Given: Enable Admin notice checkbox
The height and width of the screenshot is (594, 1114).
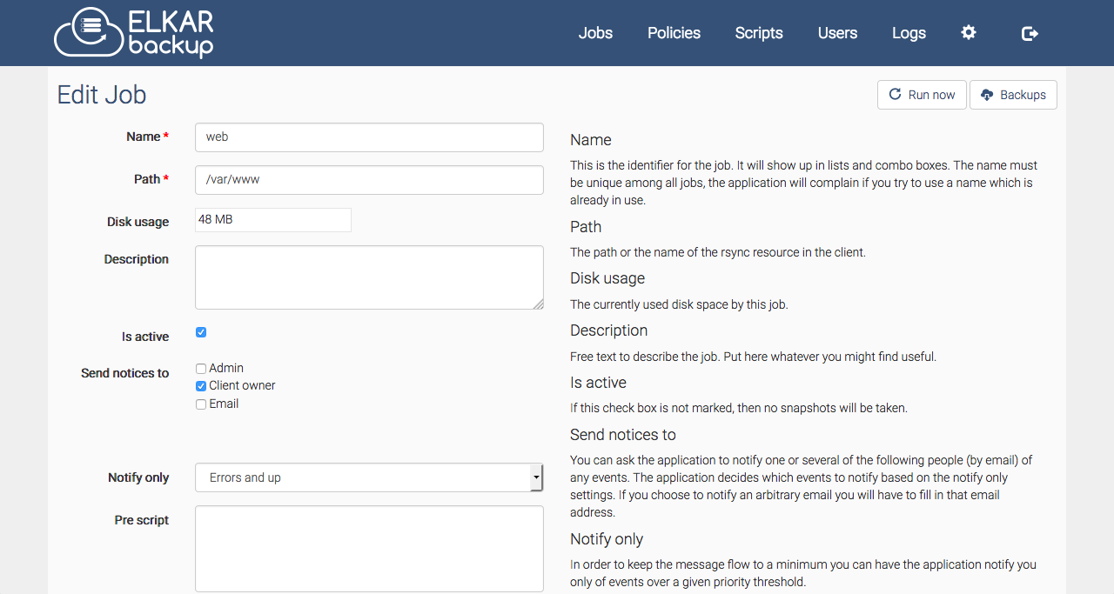Looking at the screenshot, I should point(201,369).
